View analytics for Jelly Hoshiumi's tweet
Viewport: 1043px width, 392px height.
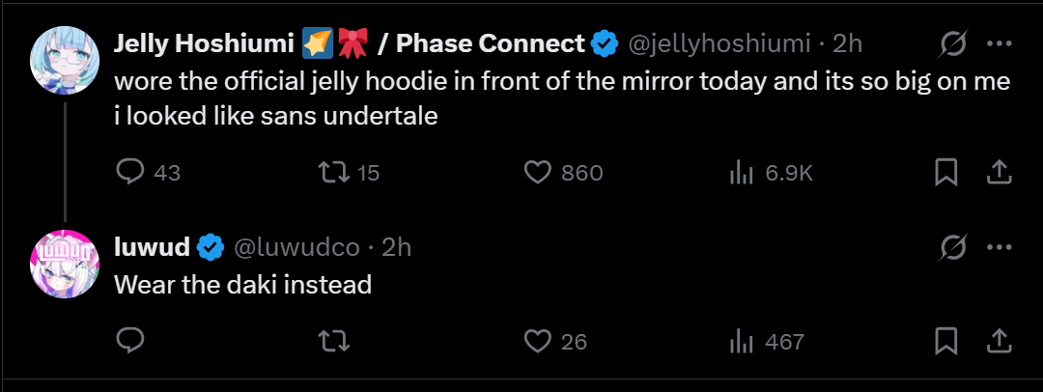(740, 172)
